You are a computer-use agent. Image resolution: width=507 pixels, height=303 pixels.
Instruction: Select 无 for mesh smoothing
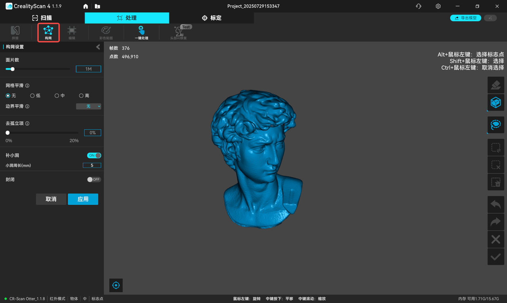(8, 96)
